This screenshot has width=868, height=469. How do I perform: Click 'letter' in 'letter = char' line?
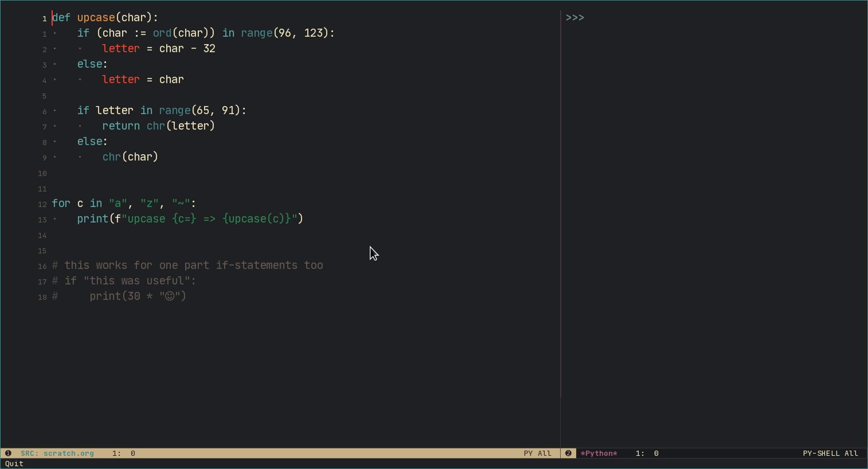coord(121,80)
